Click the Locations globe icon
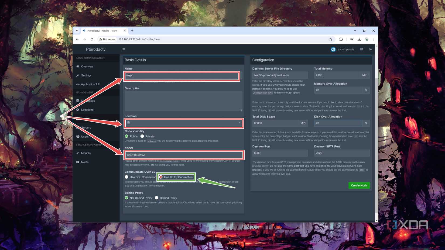 78,110
